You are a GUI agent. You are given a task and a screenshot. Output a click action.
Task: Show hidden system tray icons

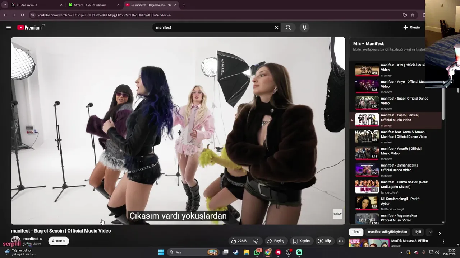click(401, 252)
